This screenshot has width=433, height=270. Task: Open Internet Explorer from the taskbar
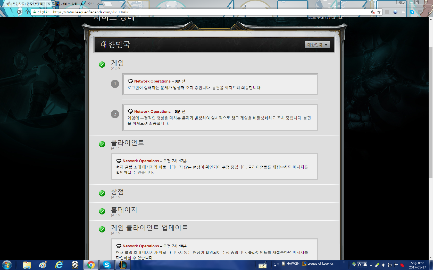tap(59, 265)
